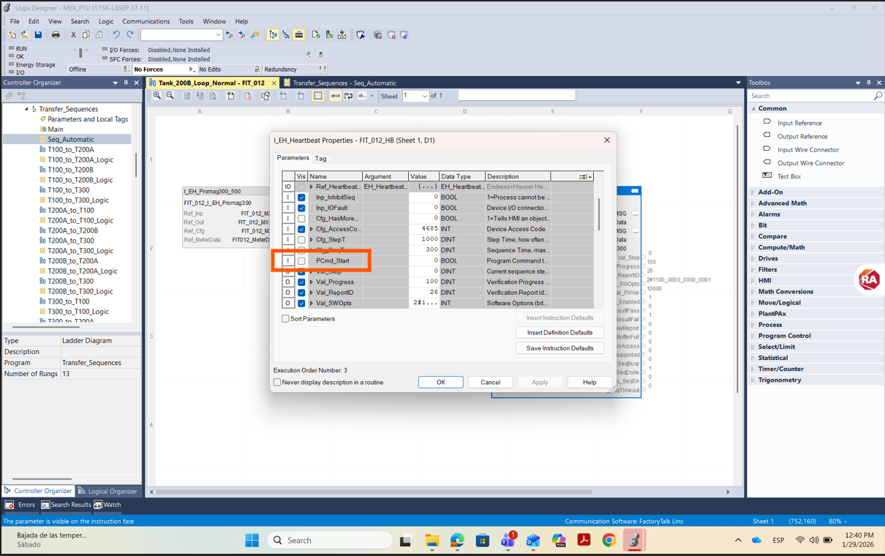Open Google Chrome from the taskbar
This screenshot has width=885, height=556.
click(609, 541)
